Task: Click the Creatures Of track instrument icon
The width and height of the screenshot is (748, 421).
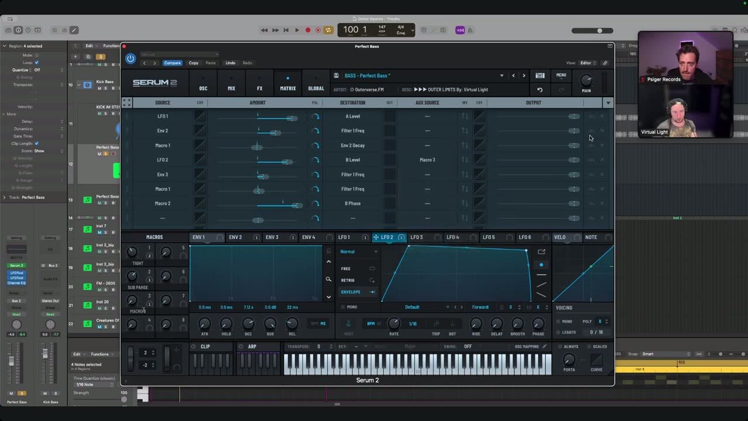Action: coord(87,323)
